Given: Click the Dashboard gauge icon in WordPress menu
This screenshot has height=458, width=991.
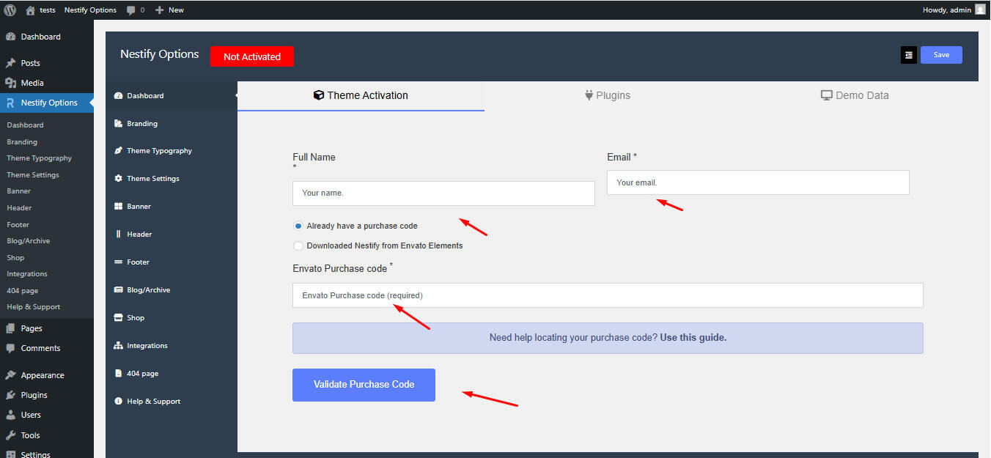Looking at the screenshot, I should (11, 37).
